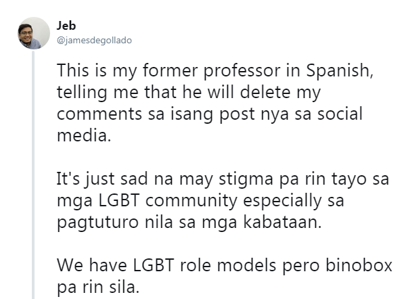This screenshot has height=299, width=419.
Task: Open Jeb's profile picture avatar
Action: 34,33
